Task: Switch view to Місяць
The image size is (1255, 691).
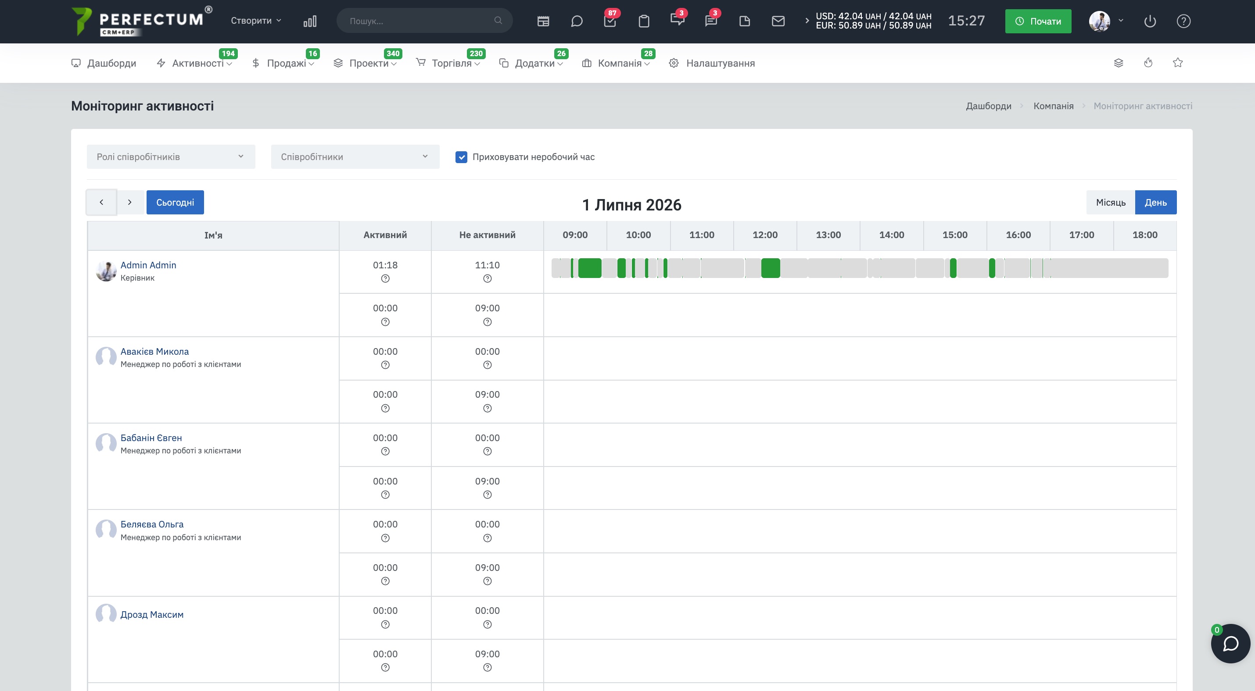Action: point(1110,202)
